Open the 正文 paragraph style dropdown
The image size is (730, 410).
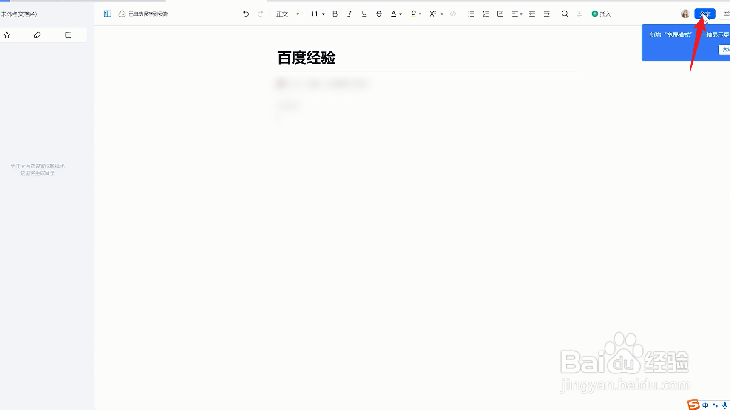coord(288,14)
